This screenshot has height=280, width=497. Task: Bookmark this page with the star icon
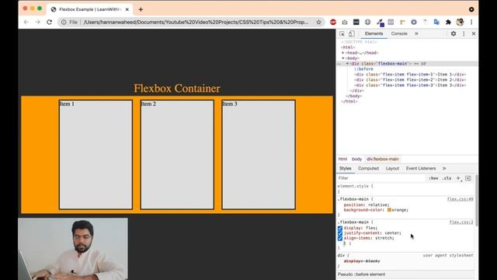[x=318, y=23]
